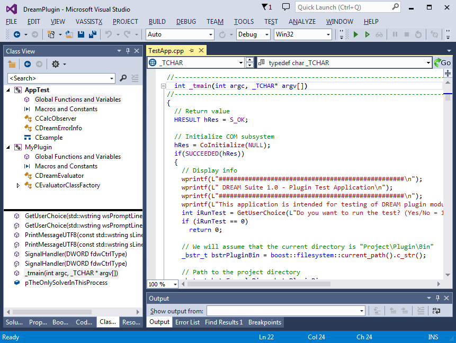Viewport: 456px width, 343px height.
Task: Pin the TestApp.cpp tab
Action: coord(191,51)
